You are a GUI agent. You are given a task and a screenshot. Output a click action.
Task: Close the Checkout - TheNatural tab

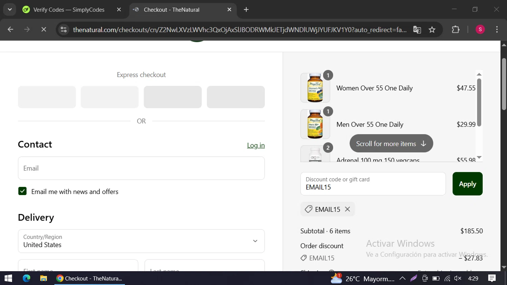[x=230, y=10]
